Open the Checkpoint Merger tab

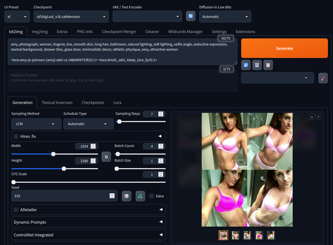(x=119, y=32)
